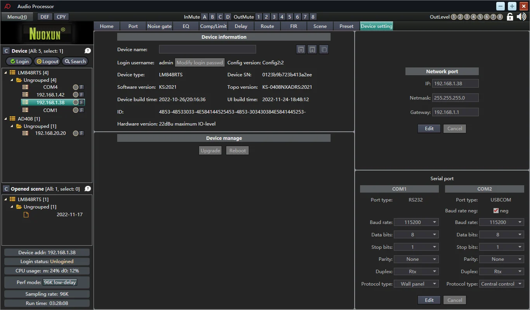530x310 pixels.
Task: Click the unlock padlock icon
Action: [510, 17]
